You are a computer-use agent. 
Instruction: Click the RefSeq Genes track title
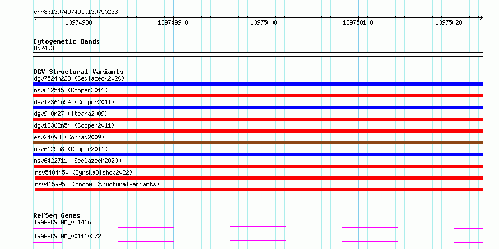57,215
